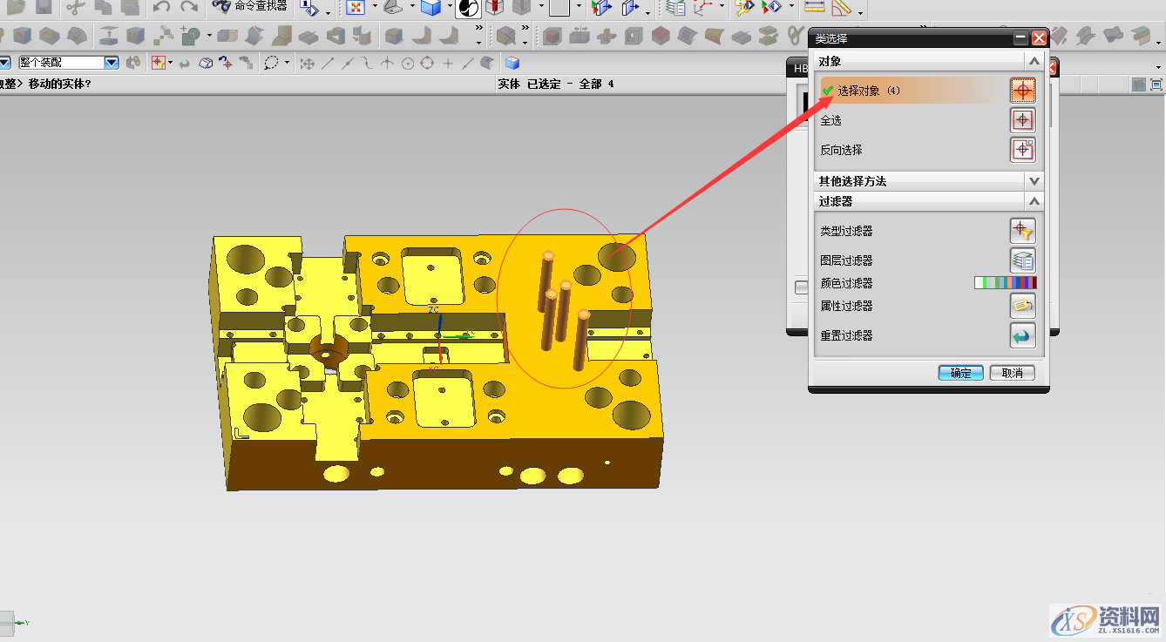This screenshot has width=1166, height=642.
Task: Click the lasso selection tool icon
Action: coord(272,63)
